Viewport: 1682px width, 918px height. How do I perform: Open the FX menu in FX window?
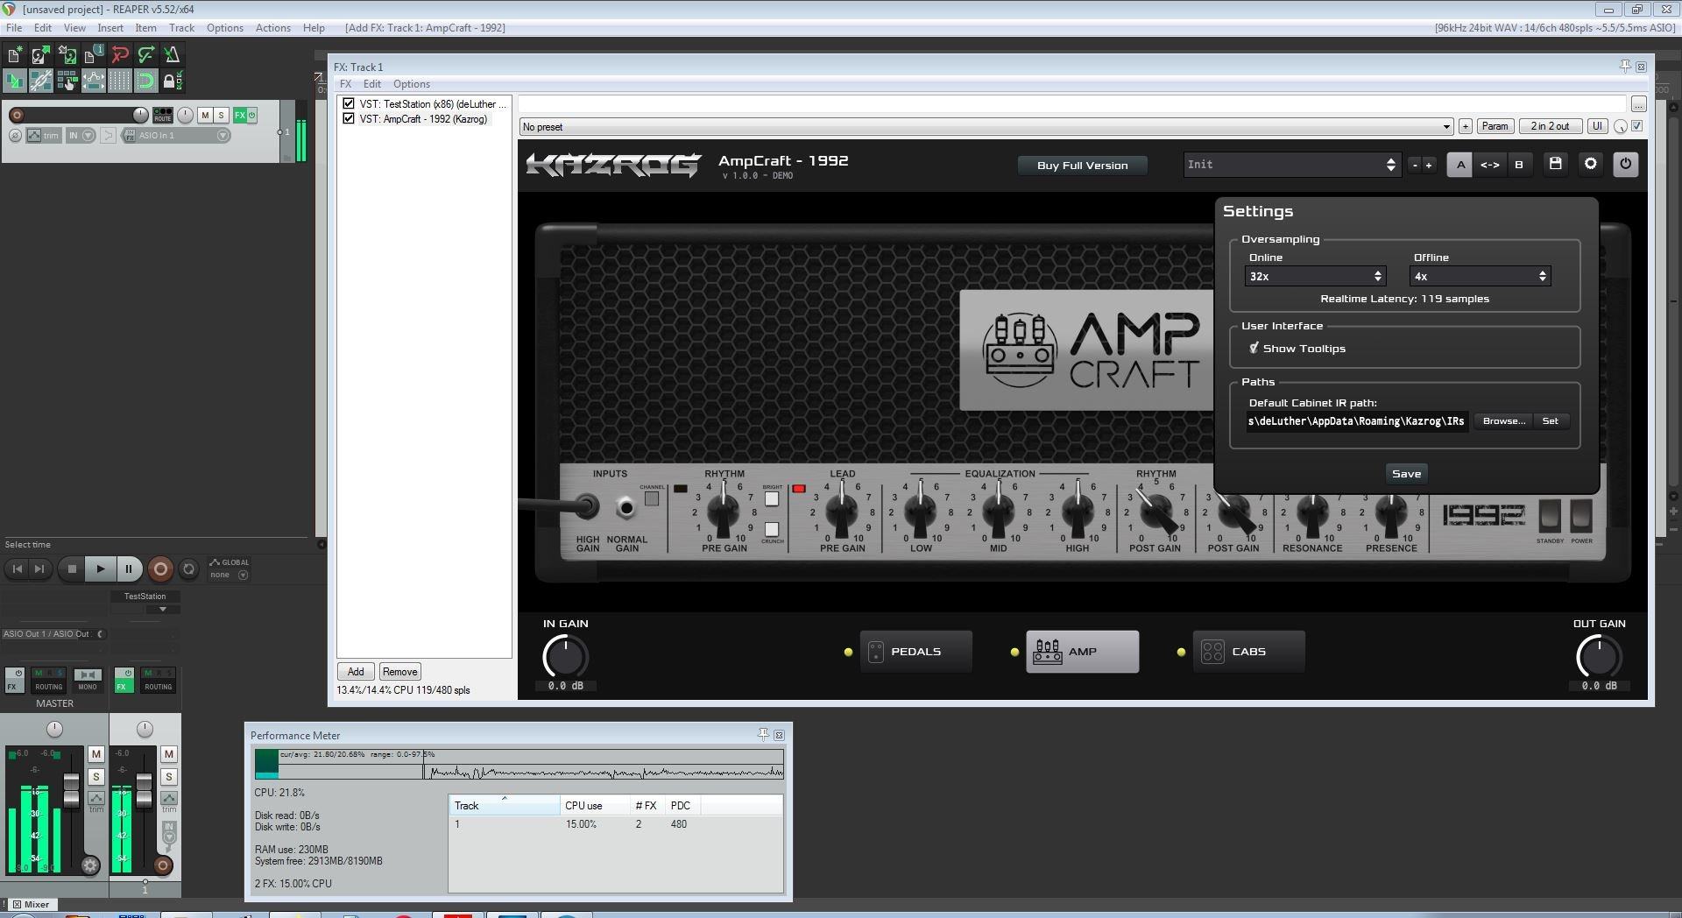click(x=345, y=84)
